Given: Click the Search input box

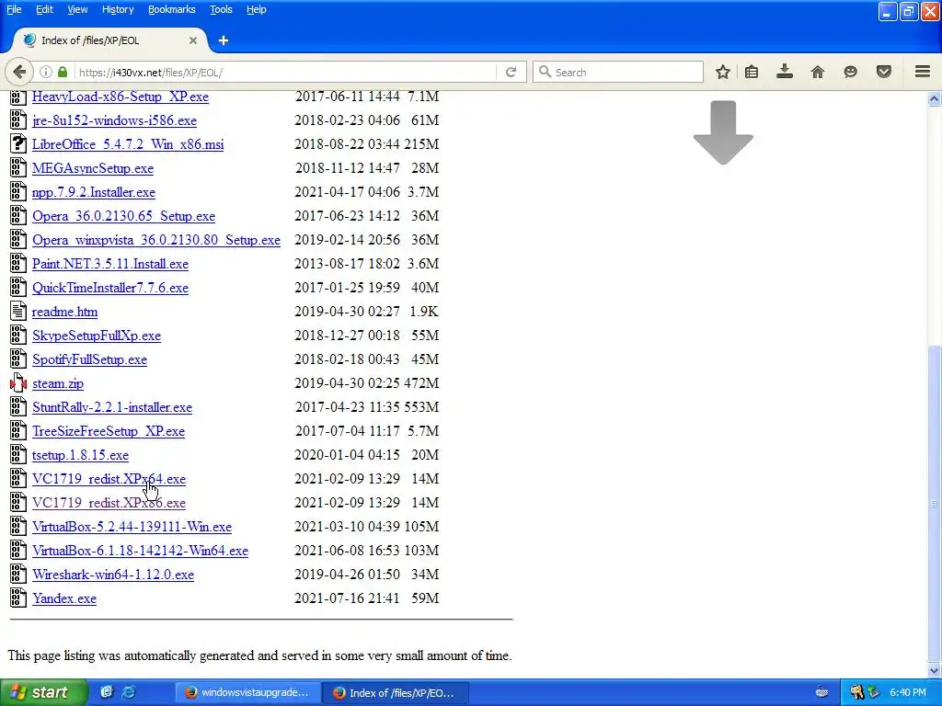Looking at the screenshot, I should point(617,72).
